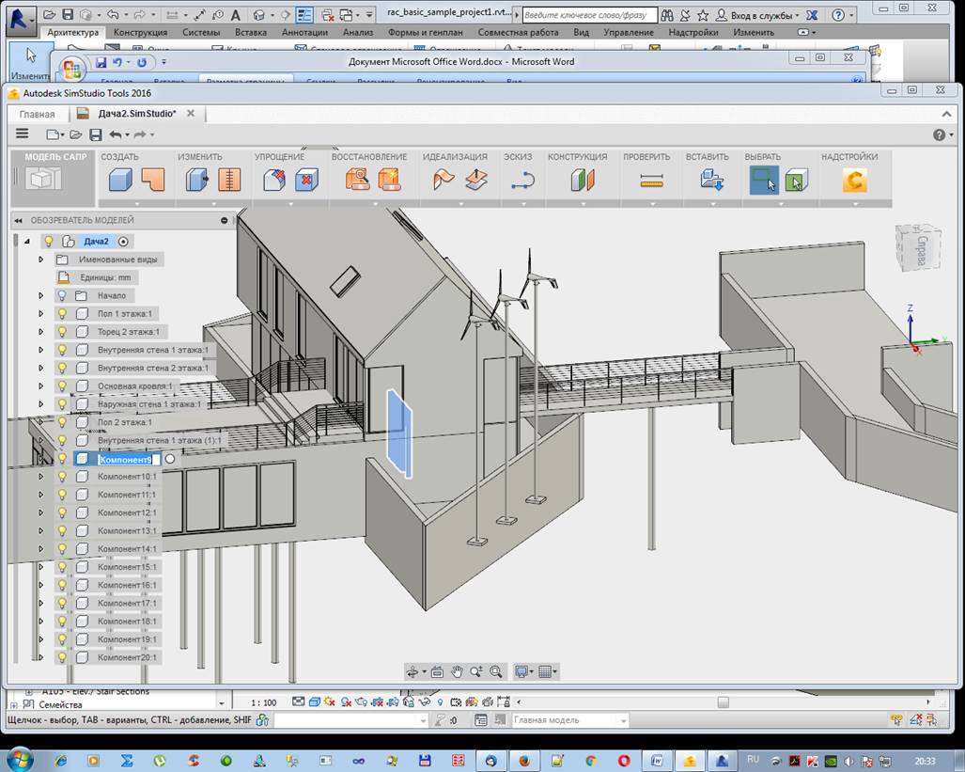Activate the pan hand tool in navigation bar
This screenshot has width=965, height=772.
tap(457, 671)
